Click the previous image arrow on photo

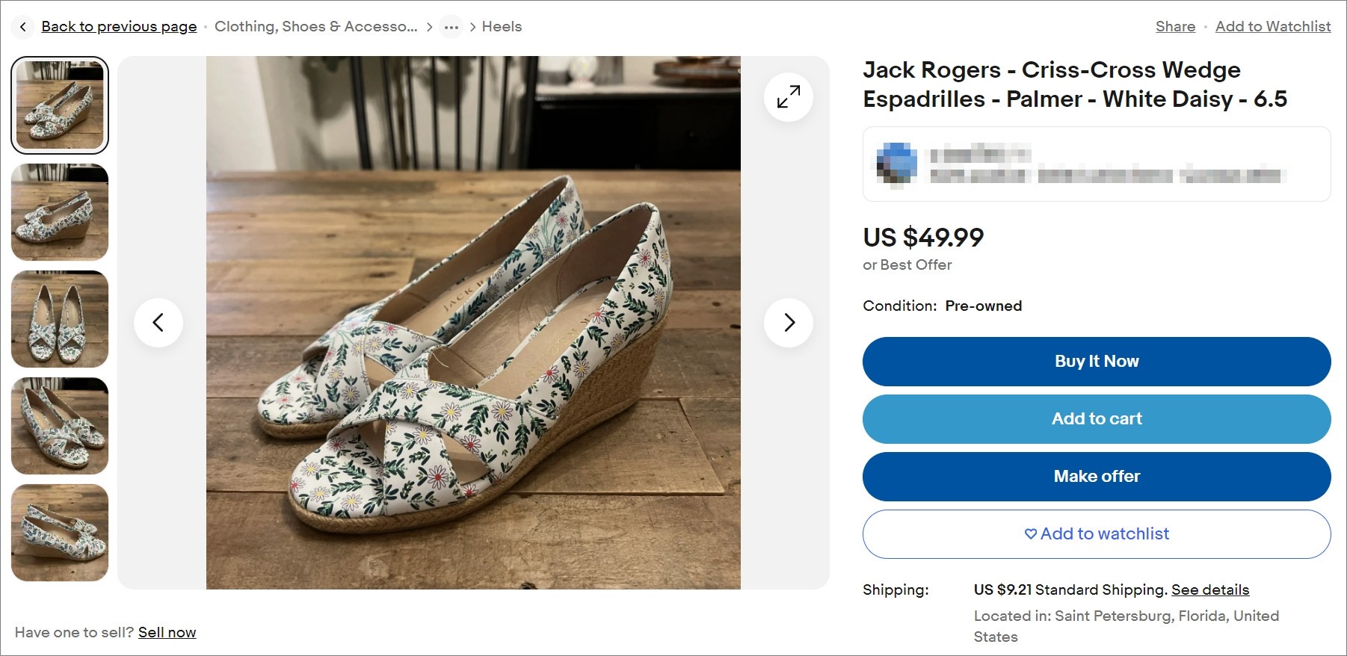point(158,322)
